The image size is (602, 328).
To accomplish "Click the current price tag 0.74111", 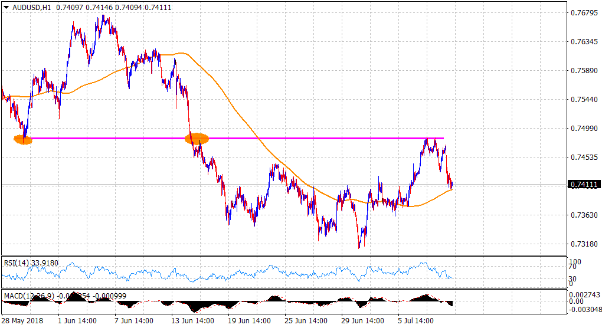I will click(584, 185).
